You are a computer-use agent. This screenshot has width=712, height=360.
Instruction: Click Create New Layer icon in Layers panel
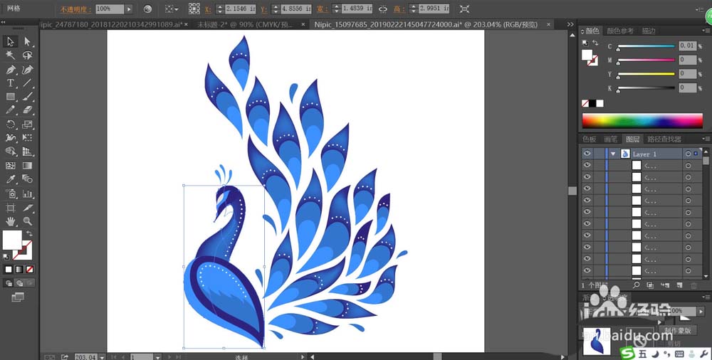point(680,285)
